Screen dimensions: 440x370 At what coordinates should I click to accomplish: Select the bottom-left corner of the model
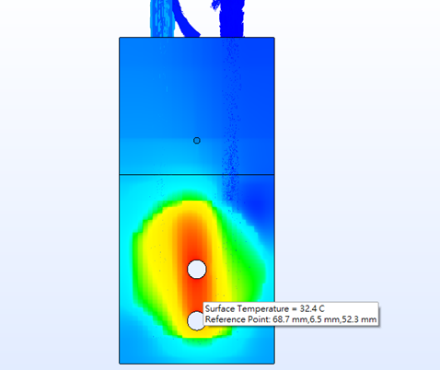click(120, 364)
